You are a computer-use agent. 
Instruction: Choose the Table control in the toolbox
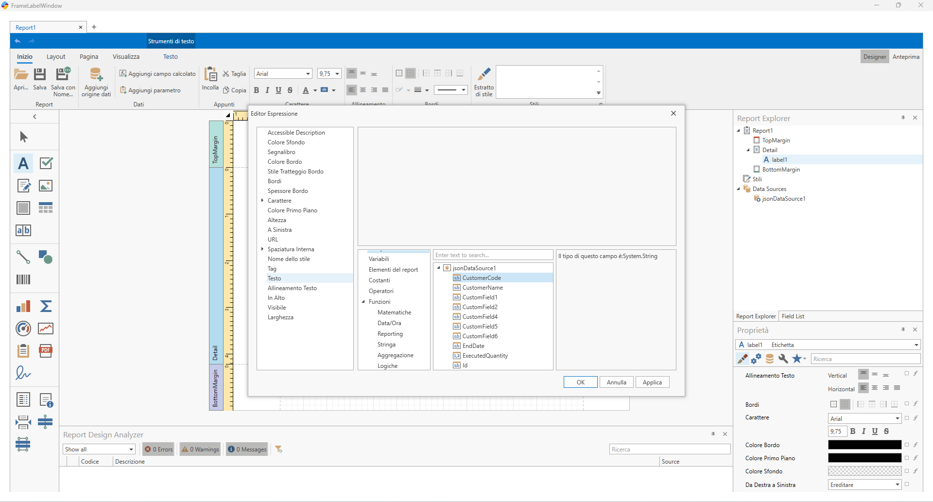(x=46, y=208)
